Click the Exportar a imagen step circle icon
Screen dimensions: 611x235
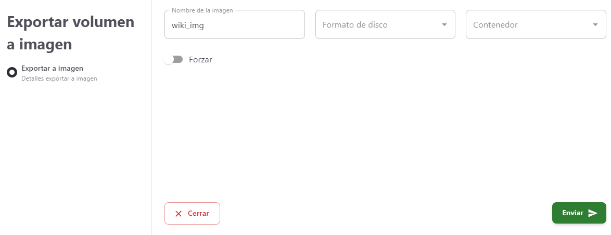(12, 72)
